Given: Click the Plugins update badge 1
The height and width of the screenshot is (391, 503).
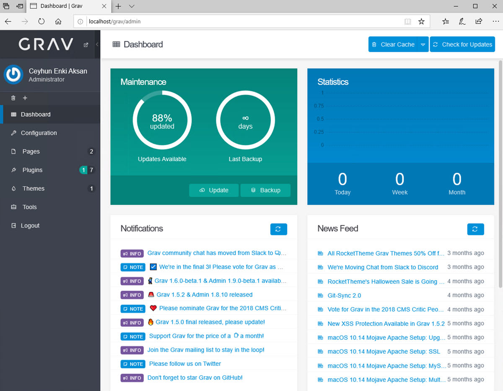Looking at the screenshot, I should point(83,170).
